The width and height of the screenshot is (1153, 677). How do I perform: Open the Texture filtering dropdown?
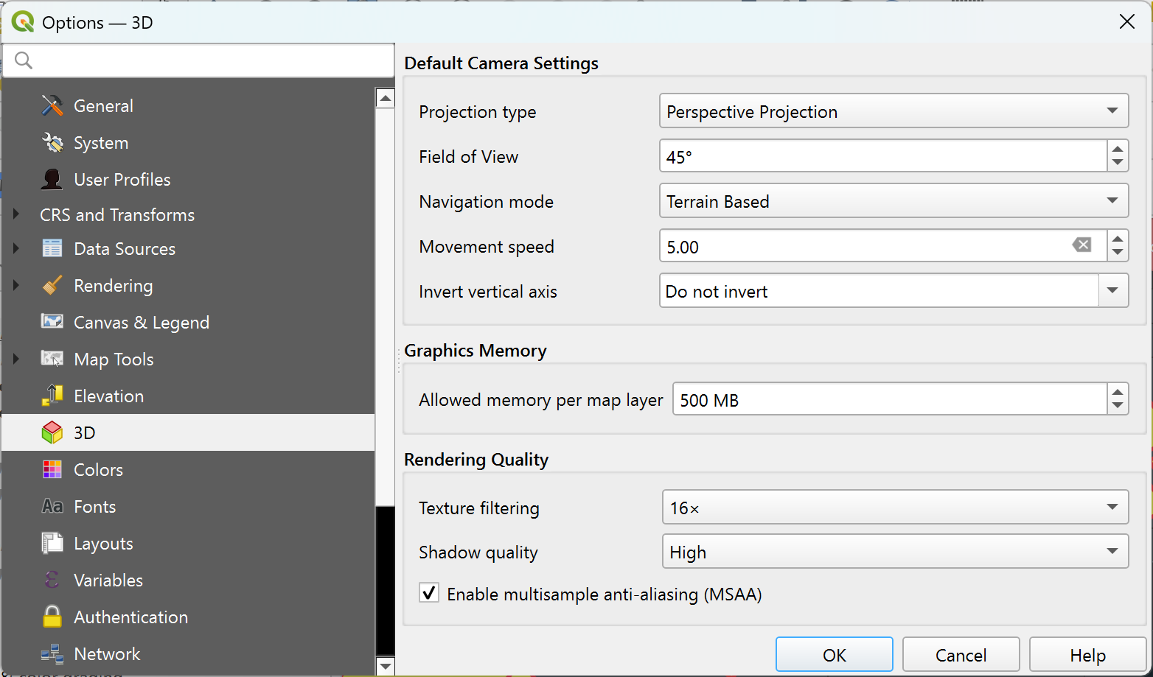click(x=895, y=508)
